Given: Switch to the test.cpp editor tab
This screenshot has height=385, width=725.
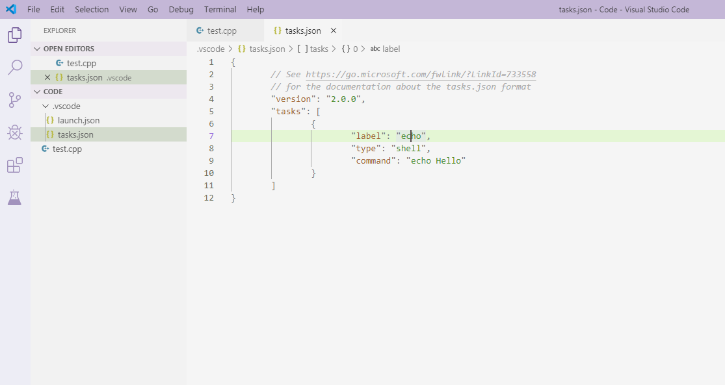Looking at the screenshot, I should (225, 31).
